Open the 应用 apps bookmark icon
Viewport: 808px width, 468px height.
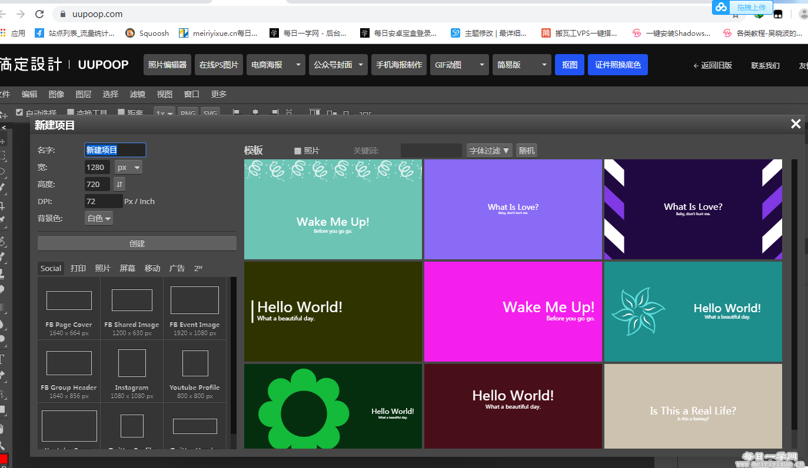[x=12, y=34]
